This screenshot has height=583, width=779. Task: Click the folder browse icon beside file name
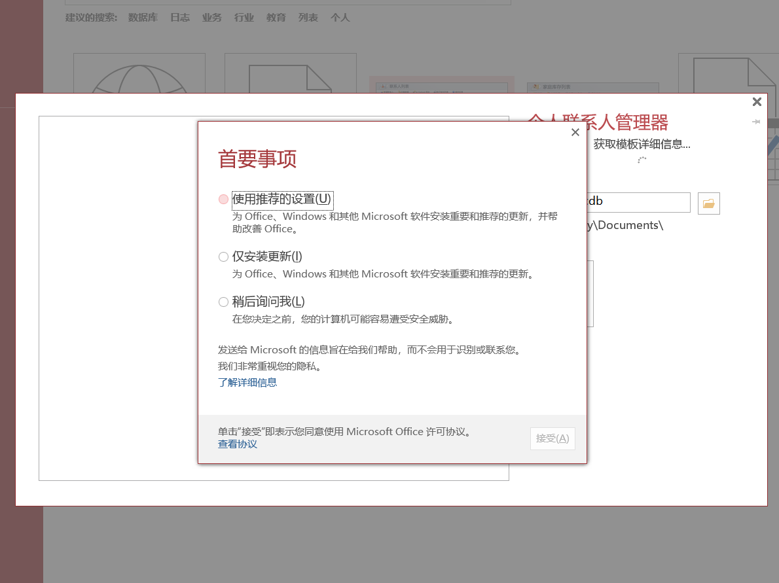(x=708, y=203)
